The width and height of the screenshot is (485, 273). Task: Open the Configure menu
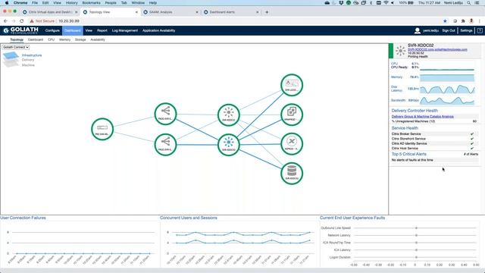point(52,30)
